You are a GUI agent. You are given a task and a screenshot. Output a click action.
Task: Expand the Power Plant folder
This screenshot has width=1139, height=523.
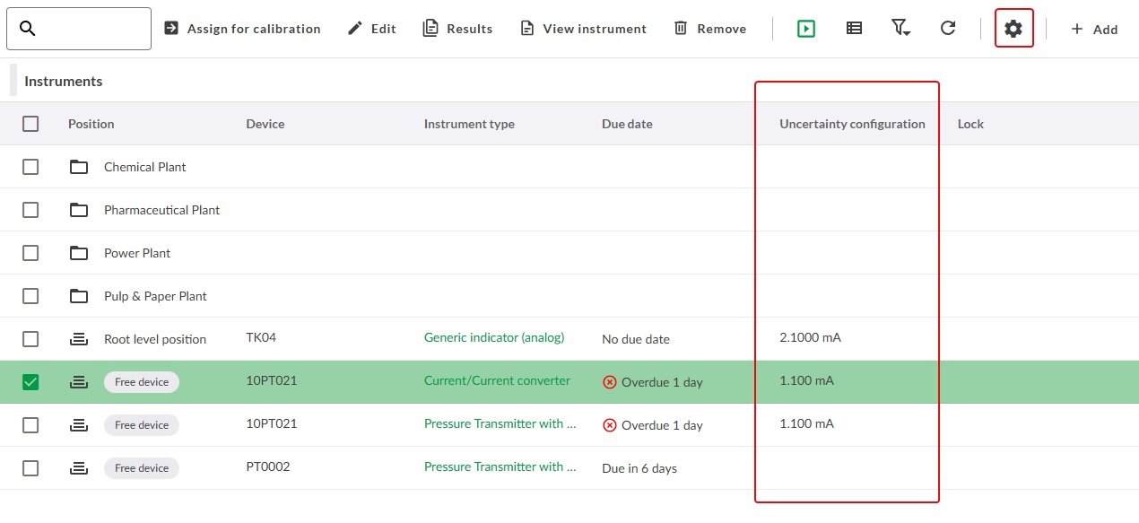pos(79,252)
